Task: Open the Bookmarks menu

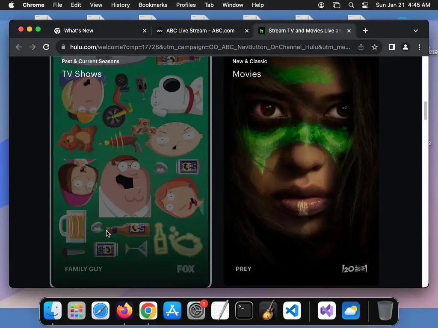Action: pyautogui.click(x=153, y=5)
